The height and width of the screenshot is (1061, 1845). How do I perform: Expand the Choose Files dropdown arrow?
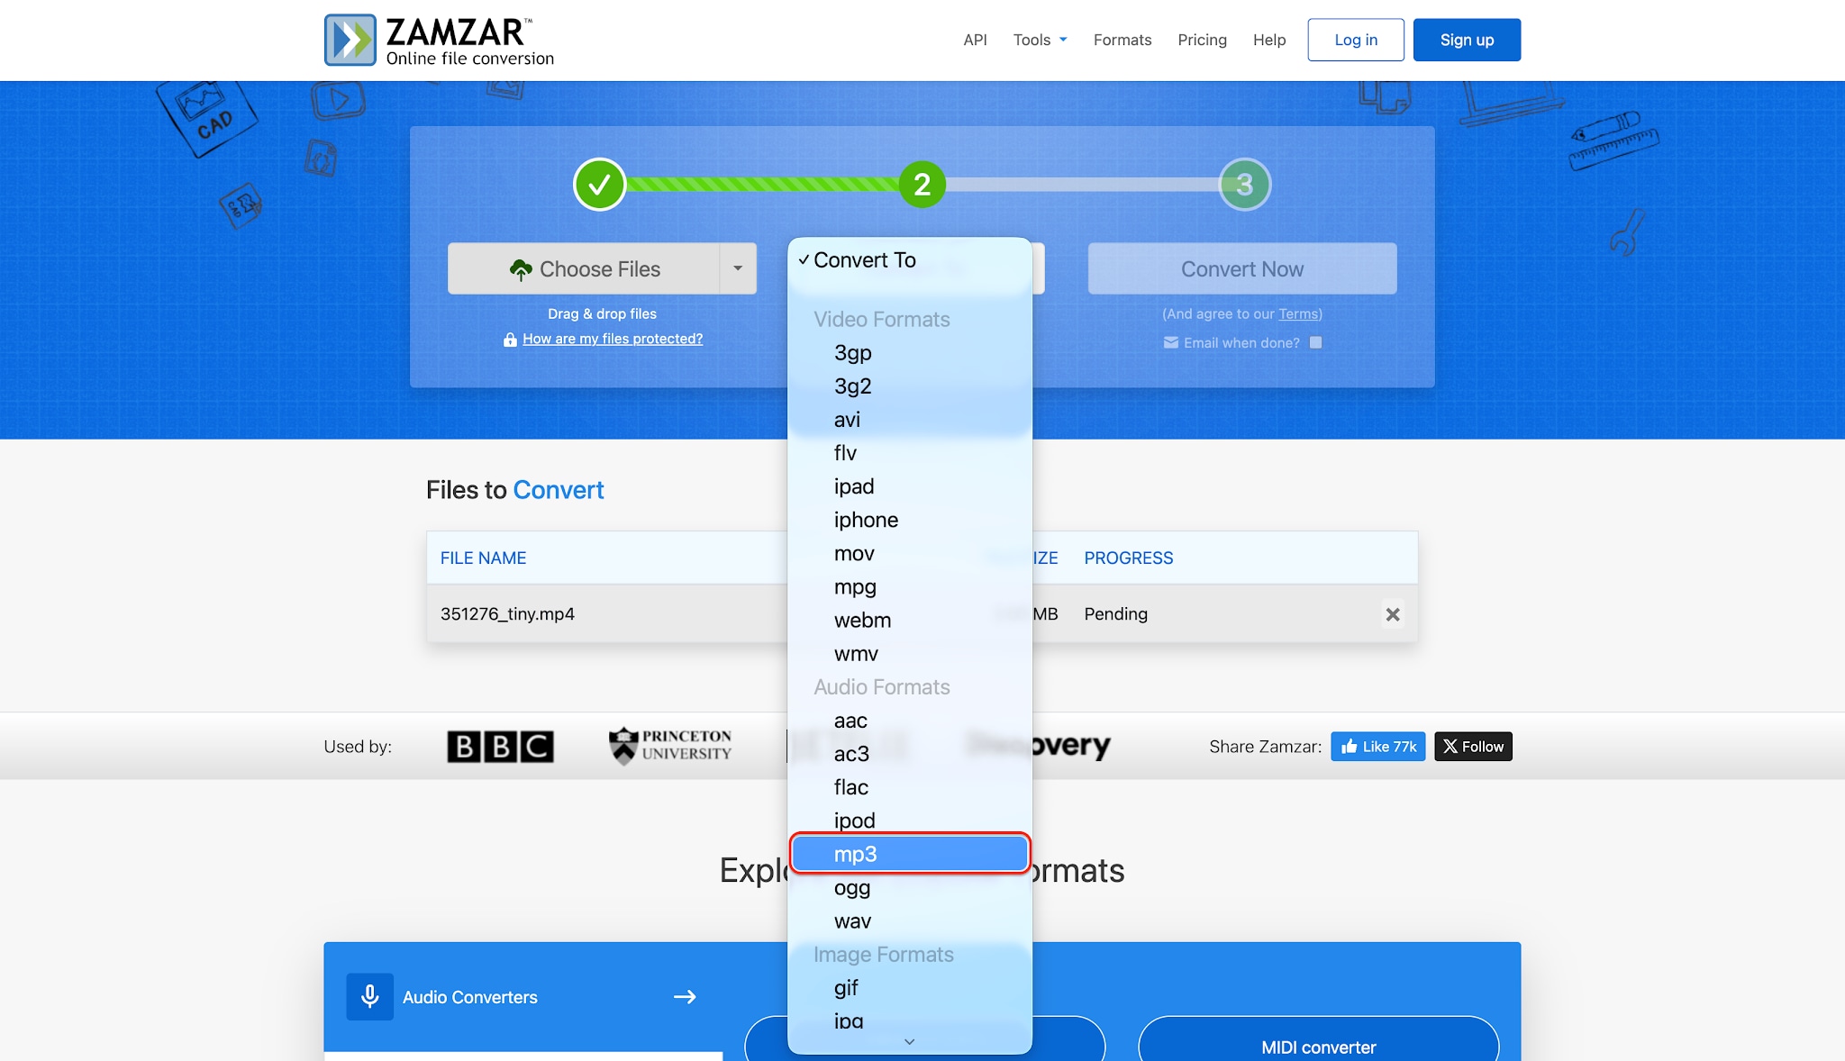[738, 268]
